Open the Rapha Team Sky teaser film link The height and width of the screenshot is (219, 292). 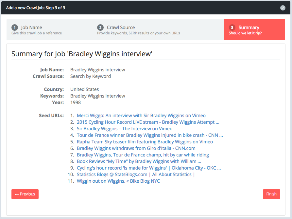145,142
